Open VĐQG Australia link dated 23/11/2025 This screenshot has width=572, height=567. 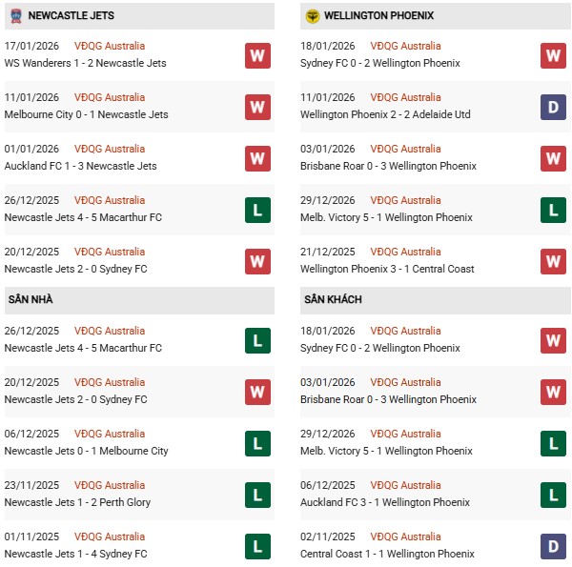click(x=112, y=485)
